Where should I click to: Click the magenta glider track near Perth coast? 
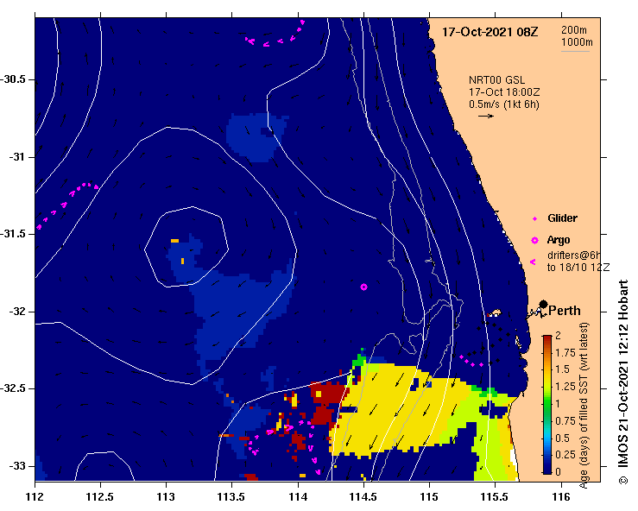pyautogui.click(x=471, y=362)
